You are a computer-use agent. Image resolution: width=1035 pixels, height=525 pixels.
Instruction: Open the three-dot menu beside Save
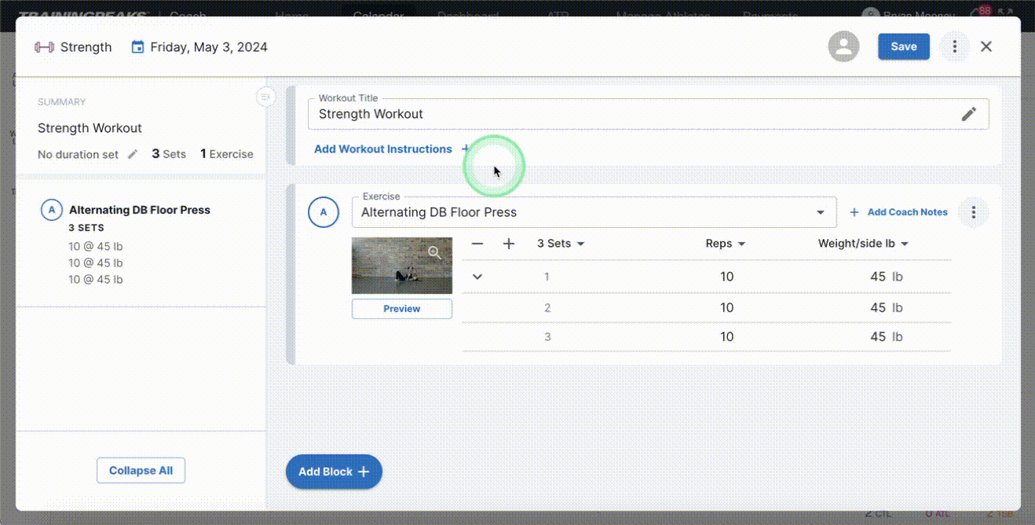(x=954, y=46)
